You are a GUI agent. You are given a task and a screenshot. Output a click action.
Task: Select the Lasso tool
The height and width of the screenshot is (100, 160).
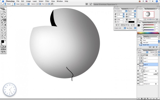(2, 15)
